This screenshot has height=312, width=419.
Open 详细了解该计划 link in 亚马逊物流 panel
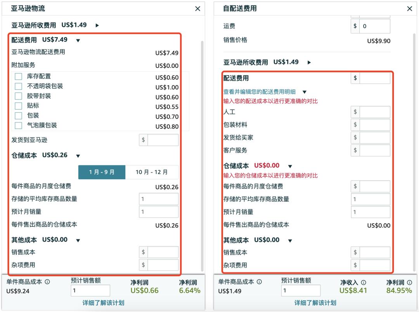(x=104, y=303)
